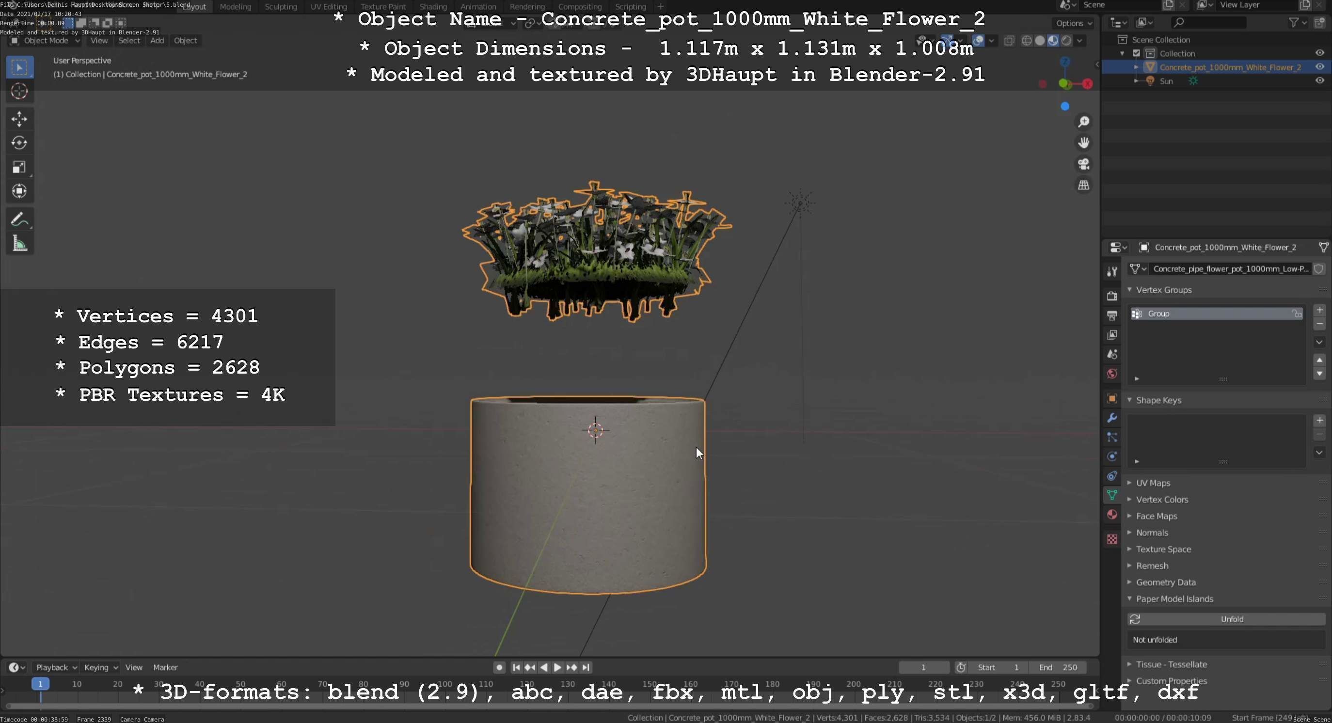Screen dimensions: 1332x723
Task: Switch to Rendered viewport shading
Action: coord(1066,41)
